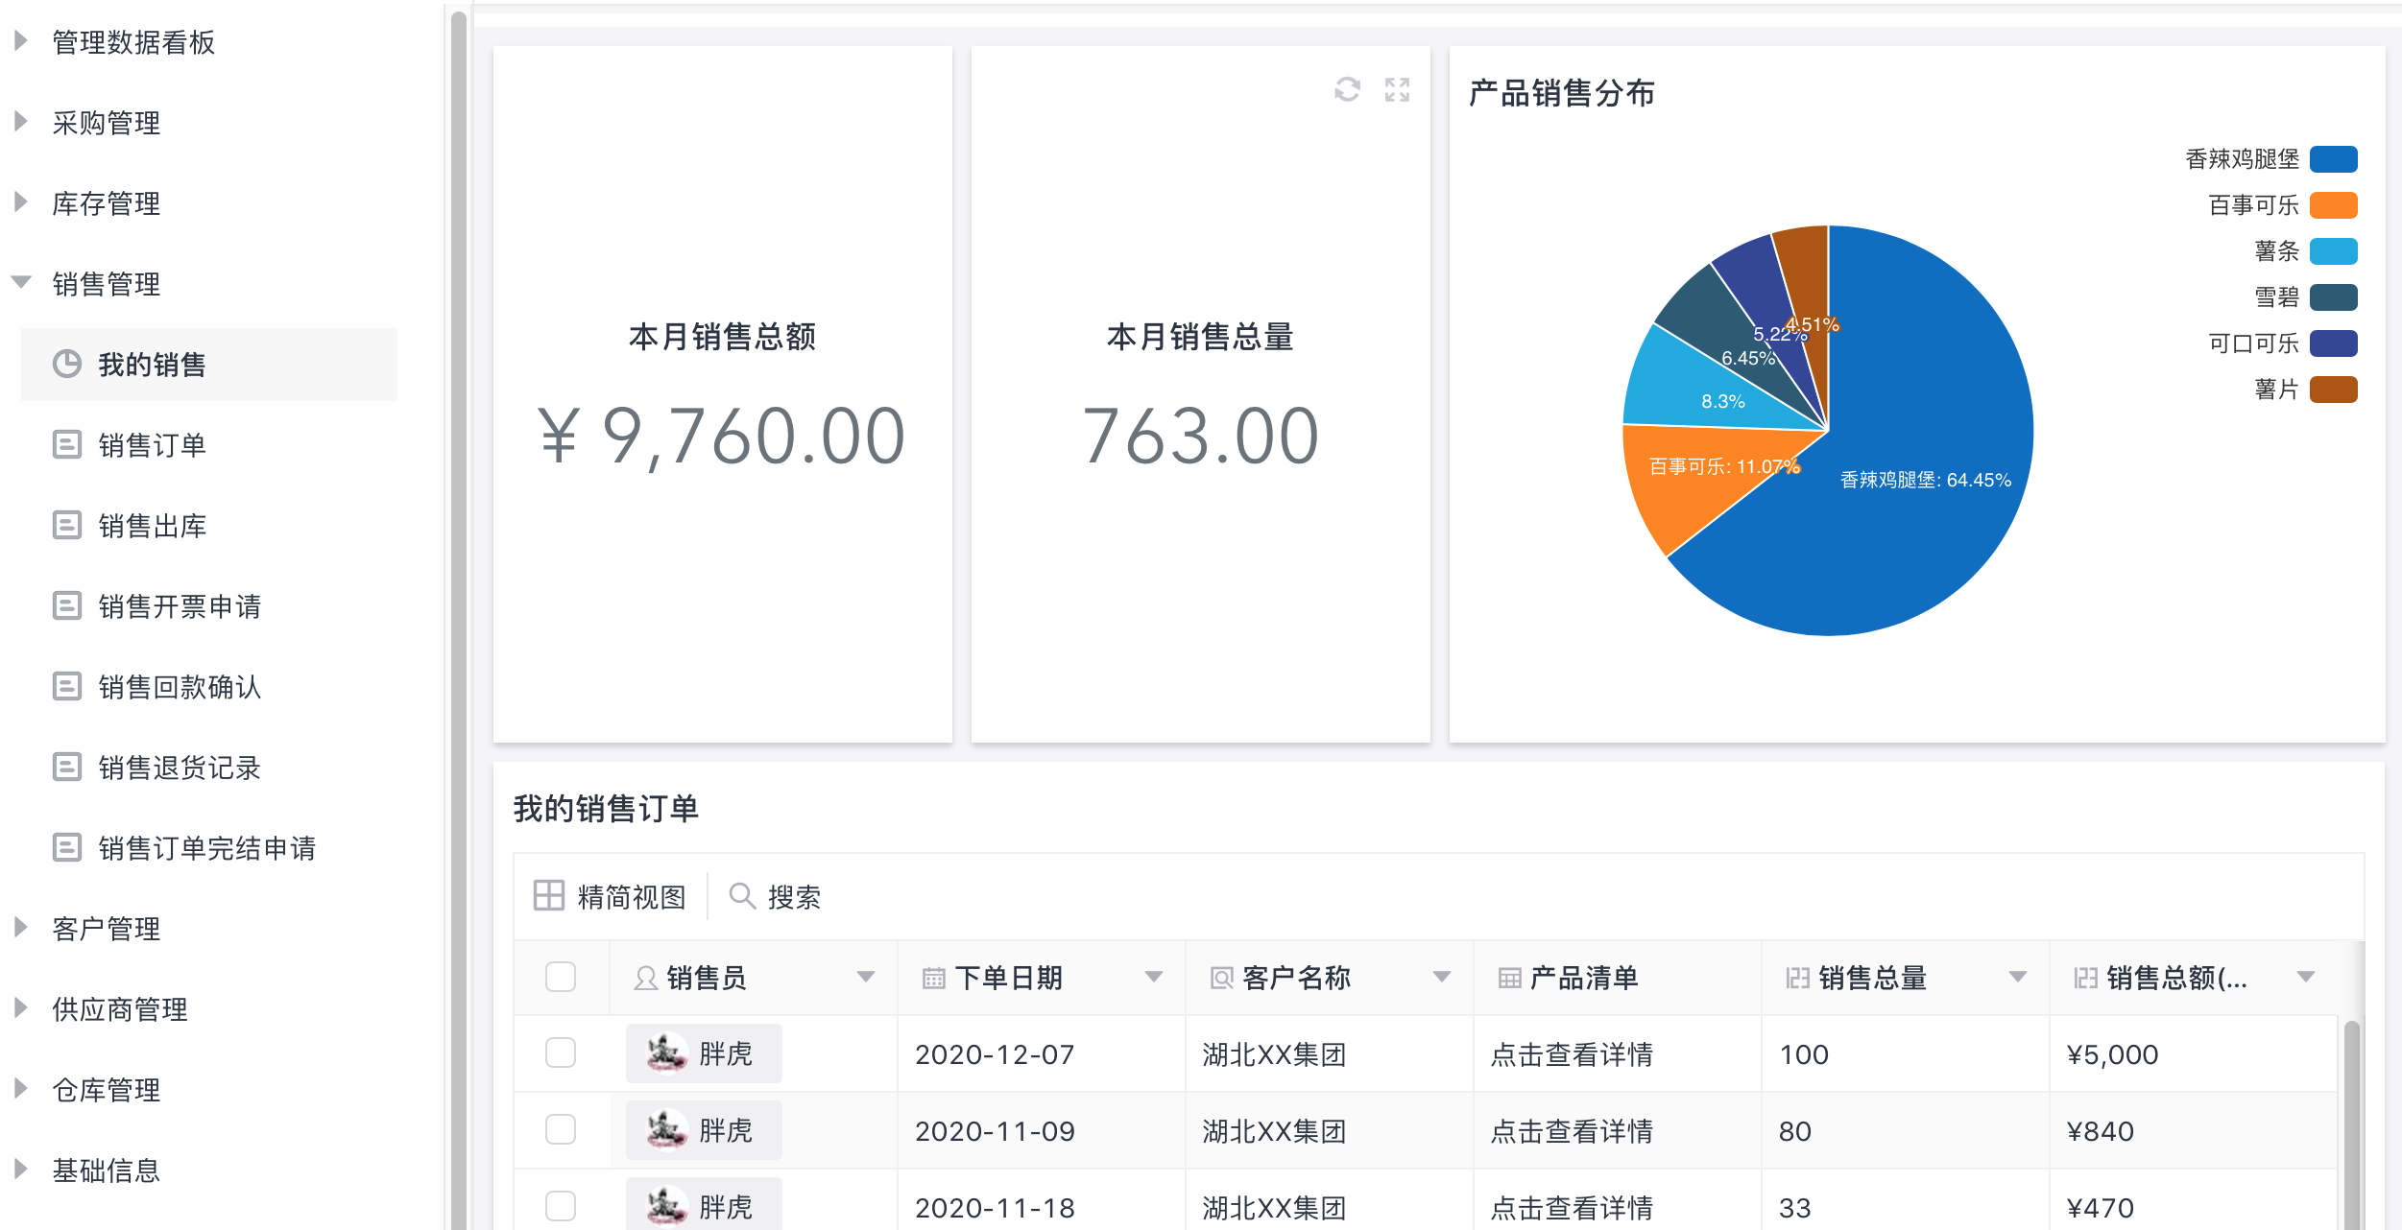The image size is (2402, 1230).
Task: Toggle 可口可乐 navy legend swatch
Action: [x=2334, y=343]
